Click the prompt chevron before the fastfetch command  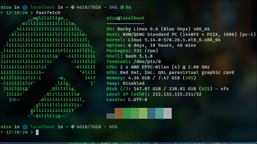click(32, 13)
